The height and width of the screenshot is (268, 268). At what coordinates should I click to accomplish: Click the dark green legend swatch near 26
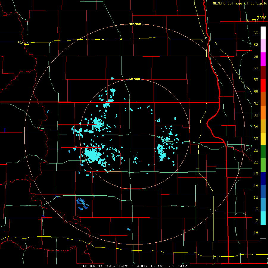[x=263, y=152]
